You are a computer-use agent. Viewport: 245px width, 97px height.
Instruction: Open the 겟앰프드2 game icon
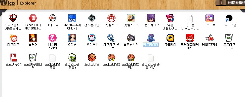131,18
